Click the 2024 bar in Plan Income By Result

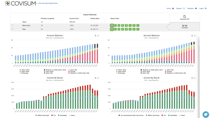coord(113,106)
